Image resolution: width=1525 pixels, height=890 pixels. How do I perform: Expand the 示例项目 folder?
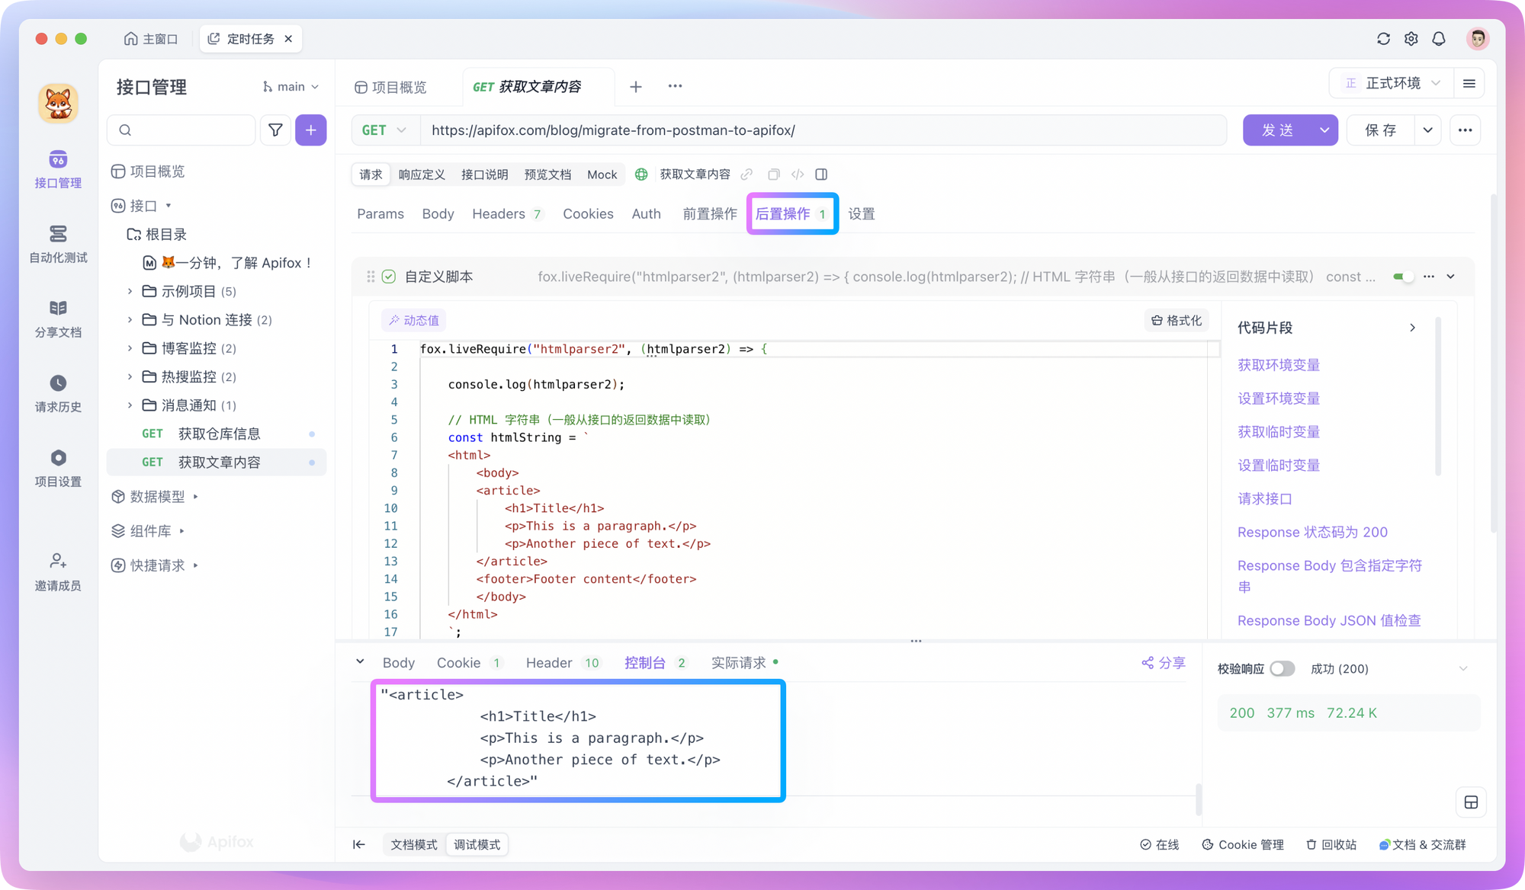coord(130,291)
